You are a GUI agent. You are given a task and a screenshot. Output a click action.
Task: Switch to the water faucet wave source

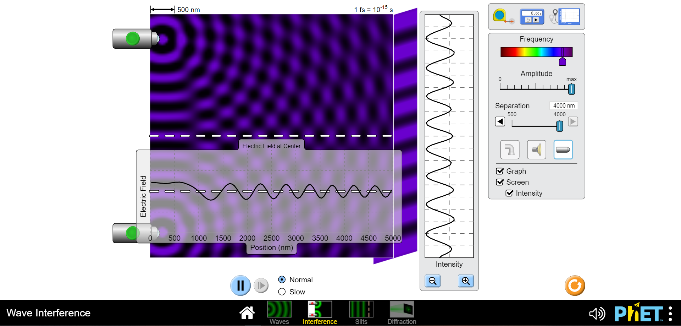click(x=510, y=150)
